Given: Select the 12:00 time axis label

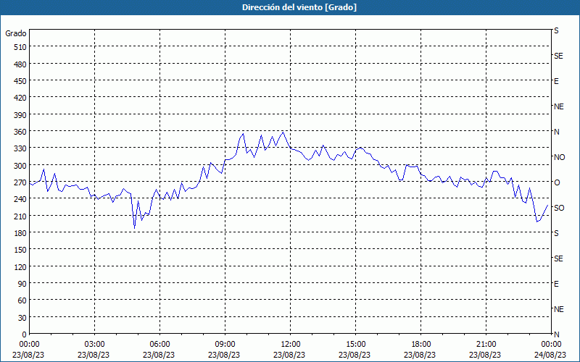Looking at the screenshot, I should click(291, 345).
